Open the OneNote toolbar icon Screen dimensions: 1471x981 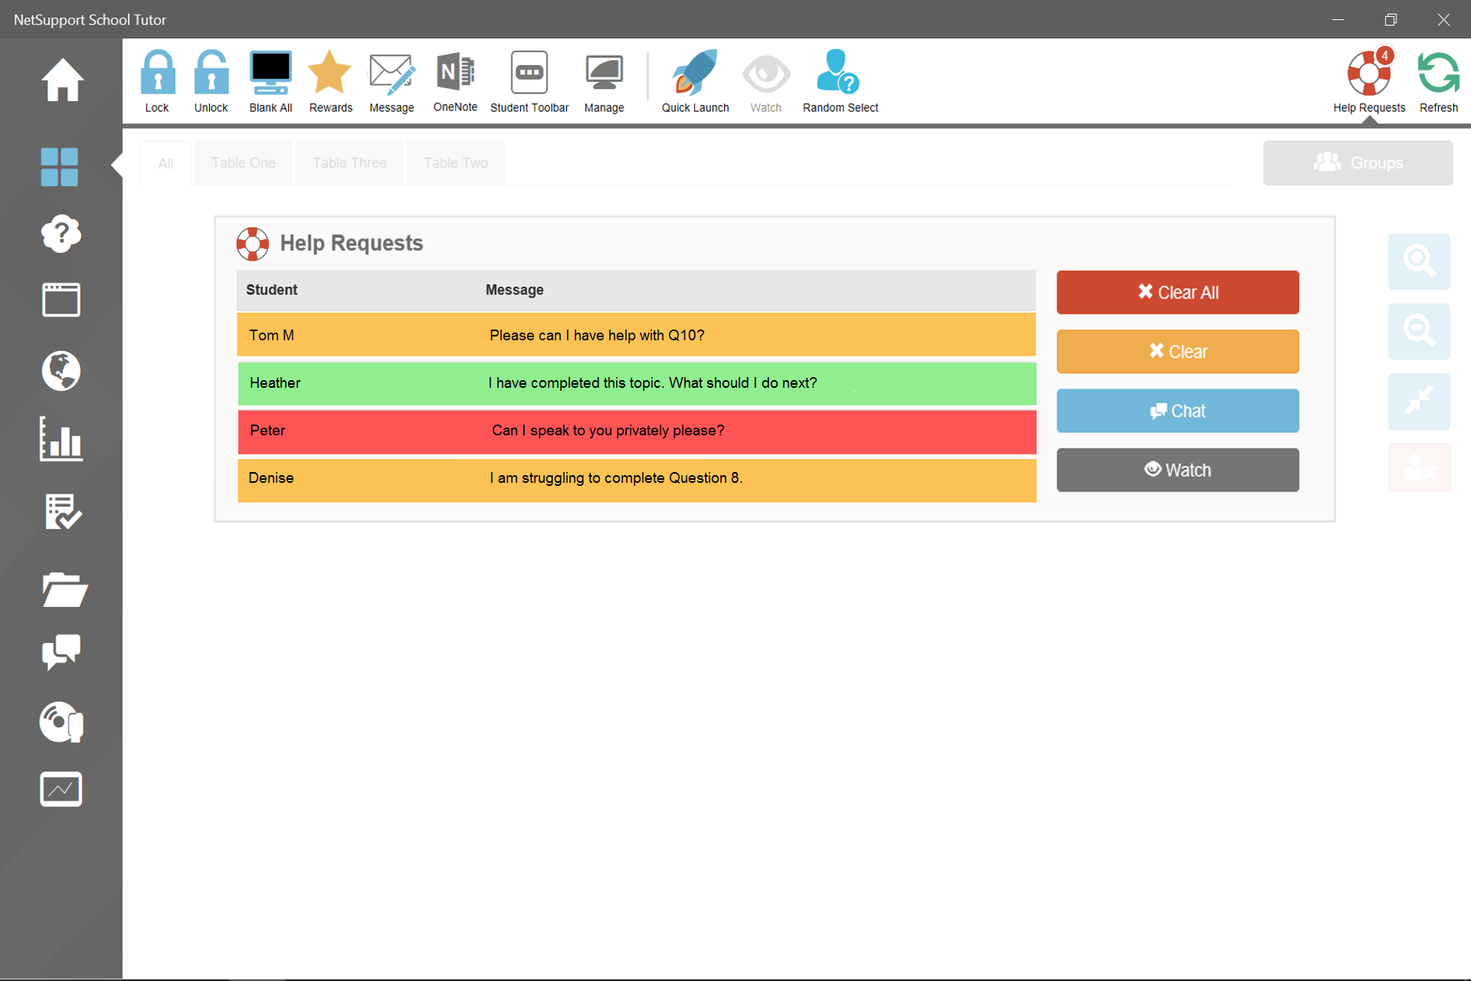(455, 74)
